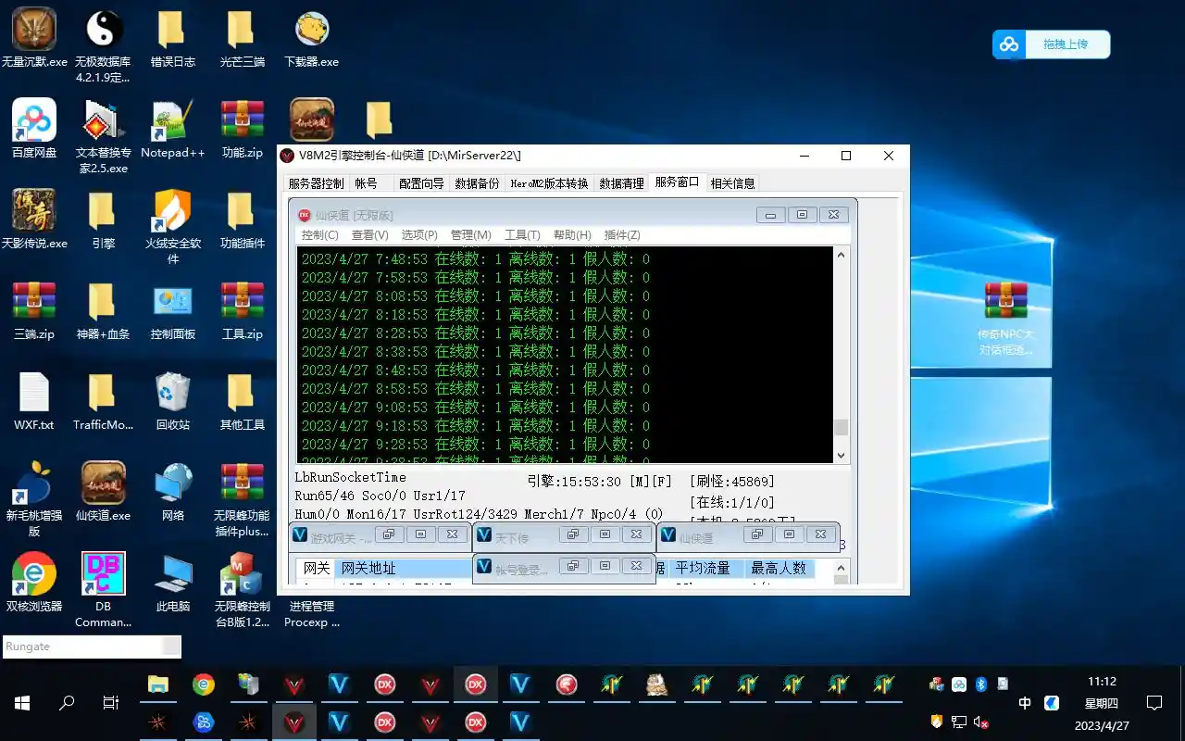
Task: Open the 管理(M) menu
Action: (x=470, y=235)
